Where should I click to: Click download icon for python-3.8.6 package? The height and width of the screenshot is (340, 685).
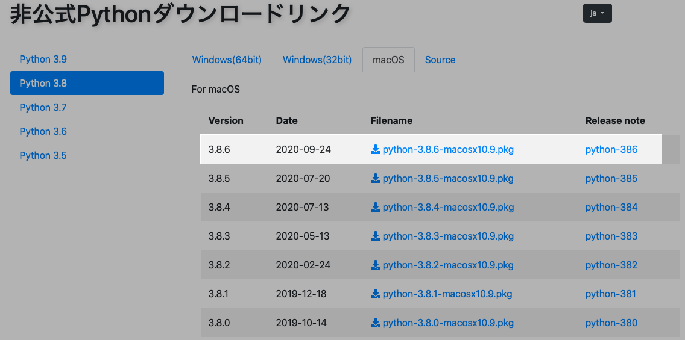tap(376, 149)
